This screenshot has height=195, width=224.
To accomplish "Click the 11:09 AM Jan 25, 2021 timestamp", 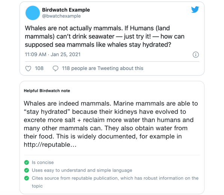I will (x=53, y=55).
